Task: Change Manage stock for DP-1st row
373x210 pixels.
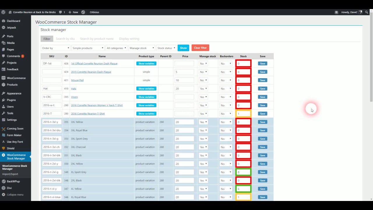Action: [203, 64]
